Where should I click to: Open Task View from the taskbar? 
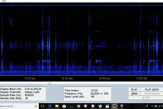point(42,106)
